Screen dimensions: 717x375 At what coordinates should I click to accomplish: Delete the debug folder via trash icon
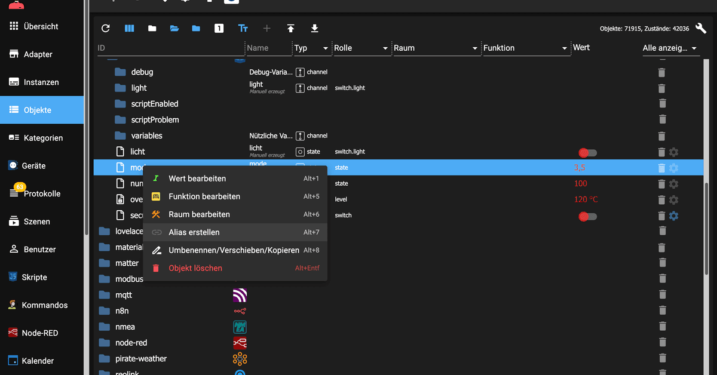pos(661,72)
